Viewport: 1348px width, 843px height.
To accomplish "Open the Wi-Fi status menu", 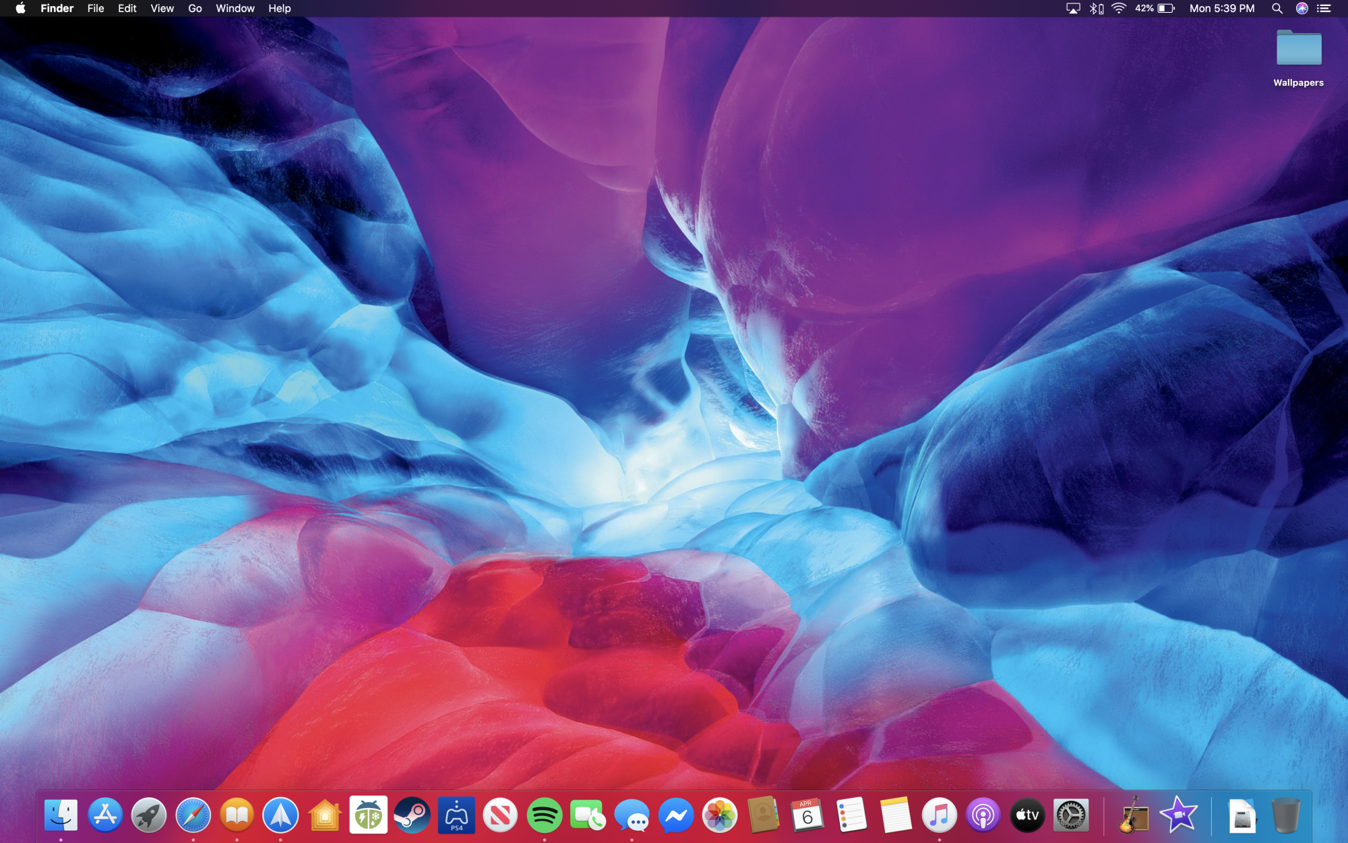I will pyautogui.click(x=1119, y=8).
